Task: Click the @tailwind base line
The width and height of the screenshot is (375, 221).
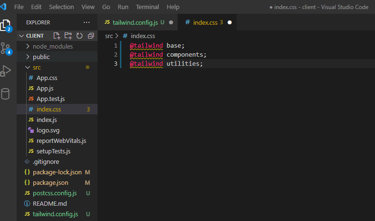Action: pos(157,46)
